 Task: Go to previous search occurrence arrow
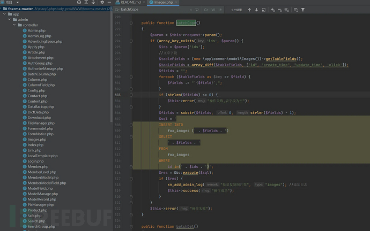[249, 10]
